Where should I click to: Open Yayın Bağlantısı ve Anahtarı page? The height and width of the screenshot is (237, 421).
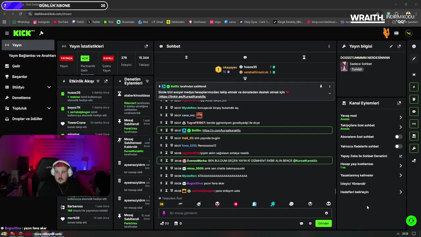[x=32, y=56]
